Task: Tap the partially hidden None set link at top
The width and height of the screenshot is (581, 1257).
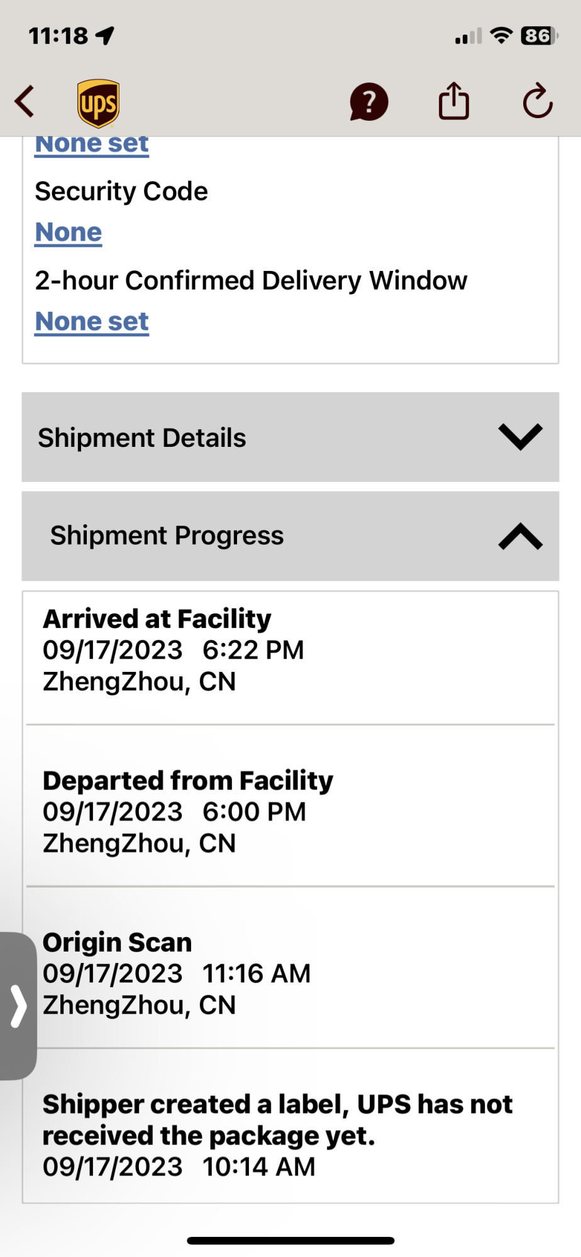Action: (92, 145)
